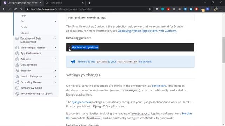The height and width of the screenshot is (126, 225).
Task: Click the pip install gunicorn code block
Action: coord(130,47)
